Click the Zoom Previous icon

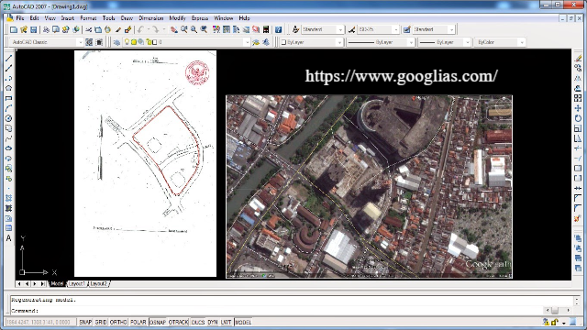[204, 29]
